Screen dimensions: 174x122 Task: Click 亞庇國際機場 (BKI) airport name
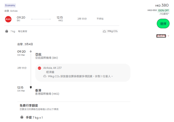47,58
